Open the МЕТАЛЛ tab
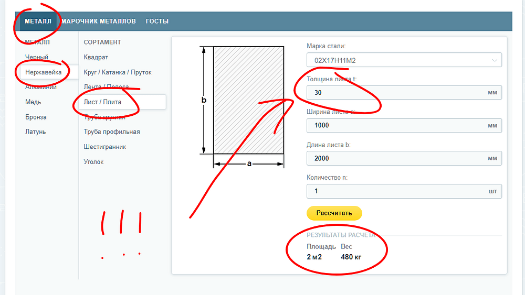525x295 pixels. [38, 21]
